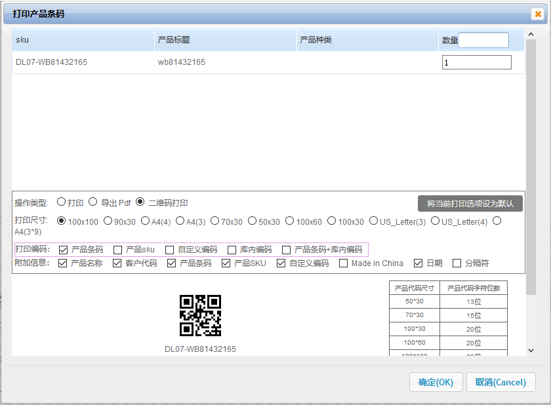Click the QR code preview image

[200, 315]
